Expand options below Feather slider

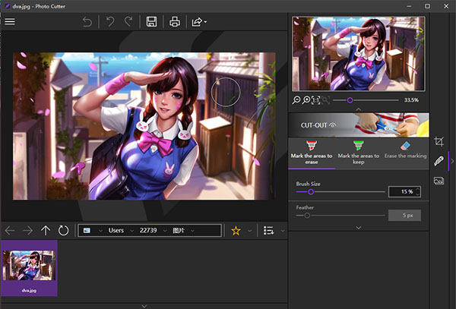pos(359,227)
